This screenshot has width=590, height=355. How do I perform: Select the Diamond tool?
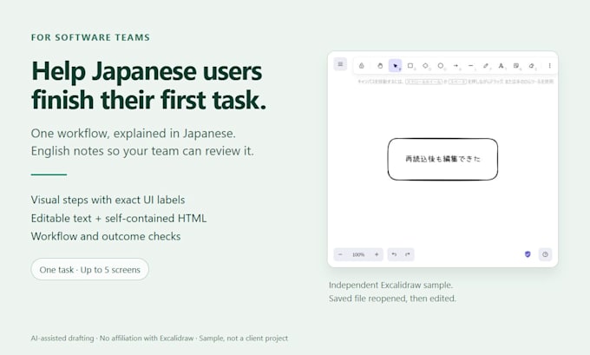click(x=425, y=65)
